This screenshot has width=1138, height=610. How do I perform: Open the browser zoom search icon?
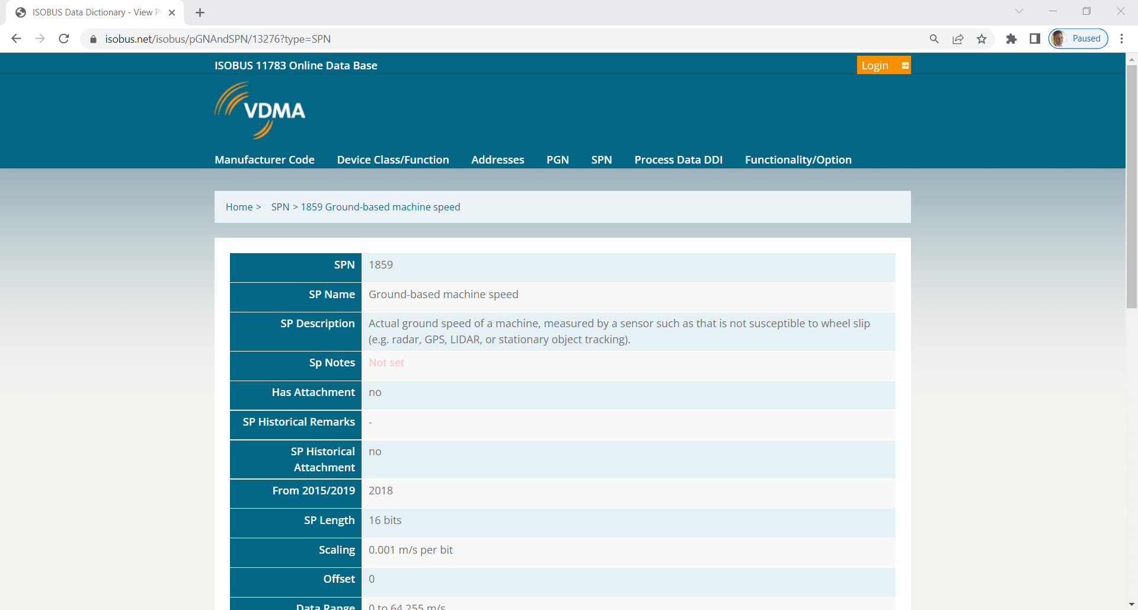click(x=934, y=39)
